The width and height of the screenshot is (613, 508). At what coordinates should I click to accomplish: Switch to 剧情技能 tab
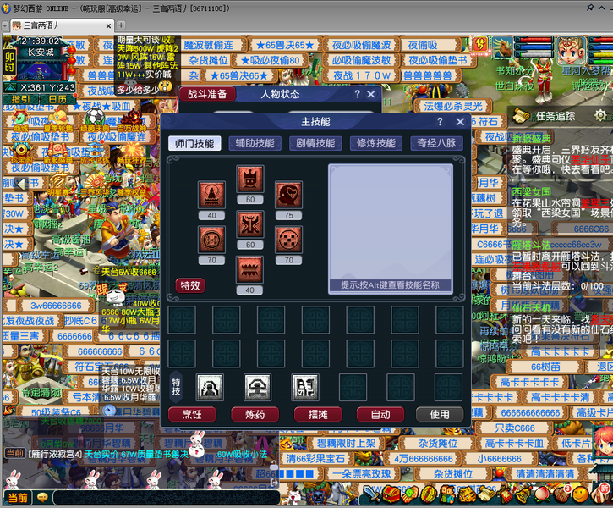coord(315,143)
